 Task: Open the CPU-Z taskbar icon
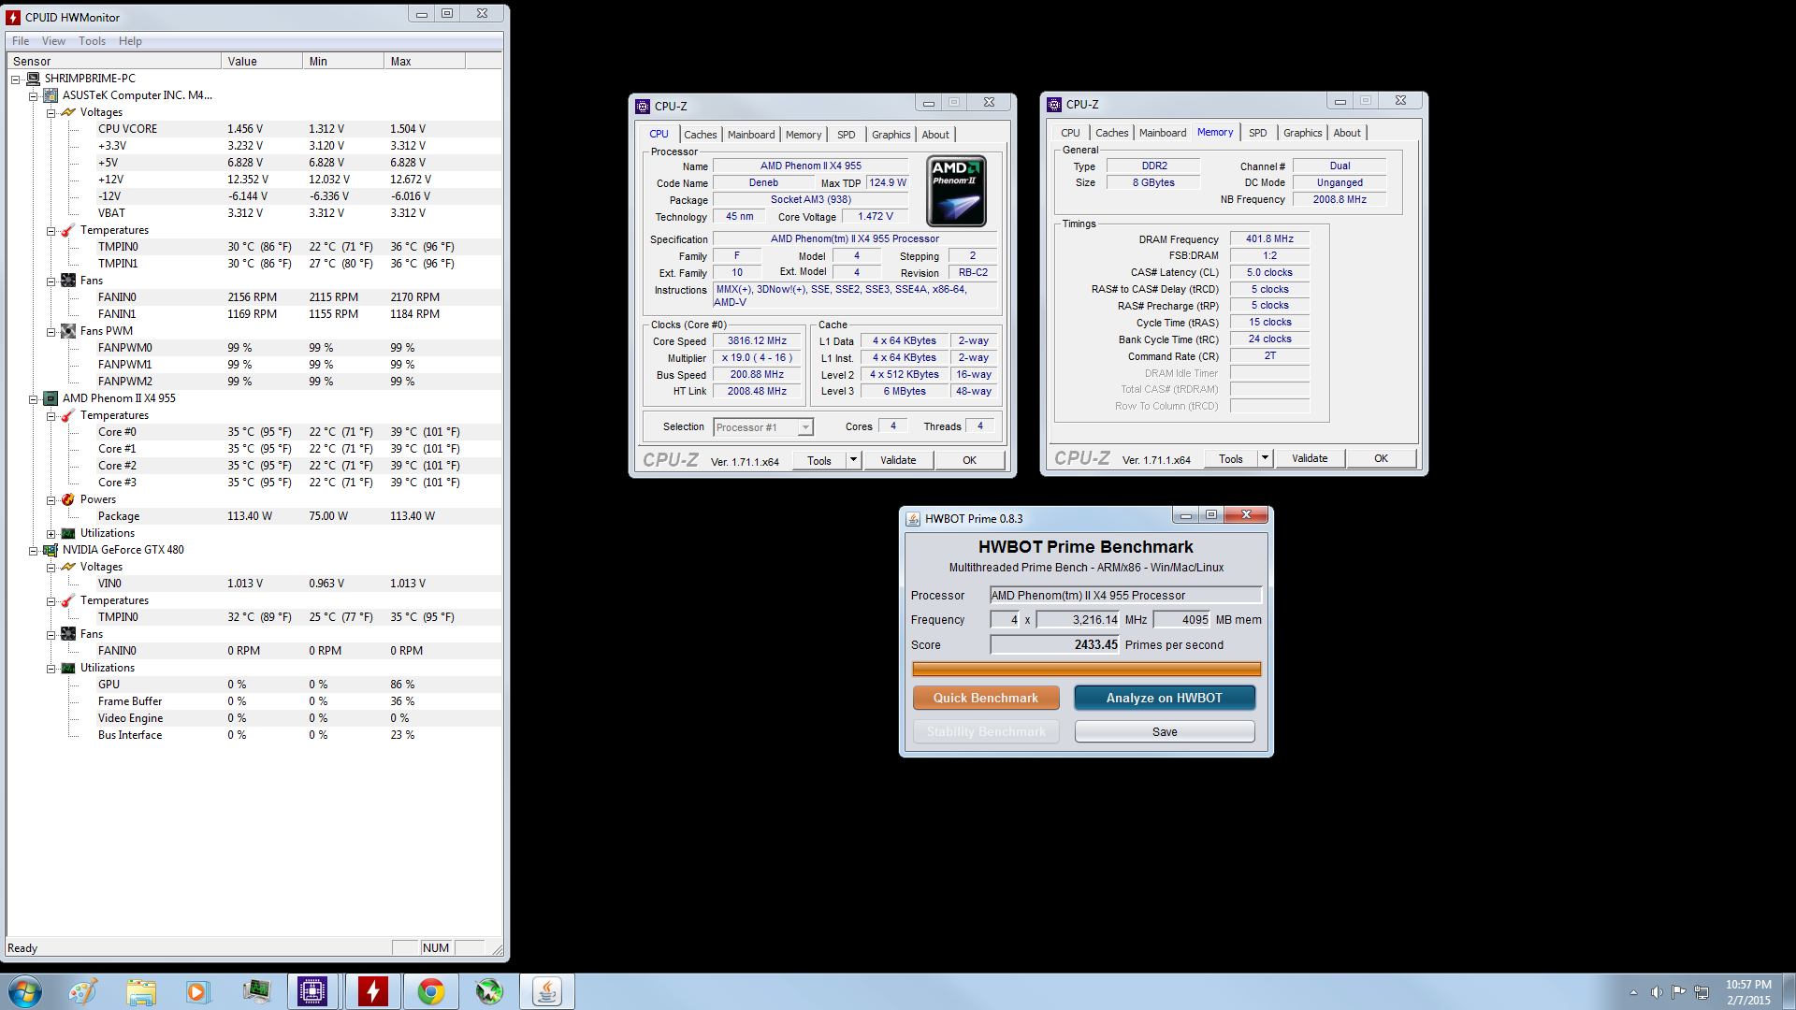point(311,991)
